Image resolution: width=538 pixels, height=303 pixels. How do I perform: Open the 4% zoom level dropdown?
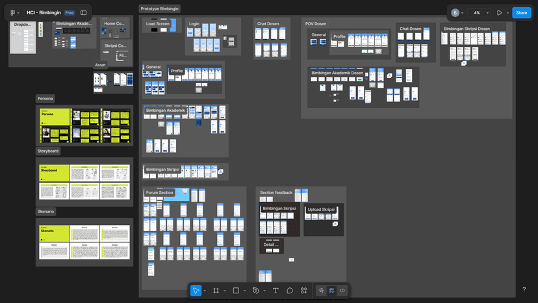click(479, 12)
